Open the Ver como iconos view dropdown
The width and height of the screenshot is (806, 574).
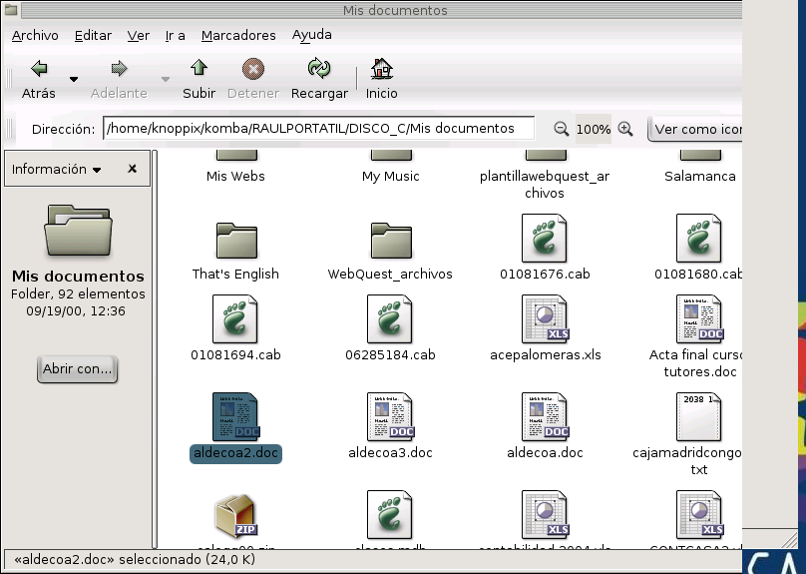pos(696,129)
